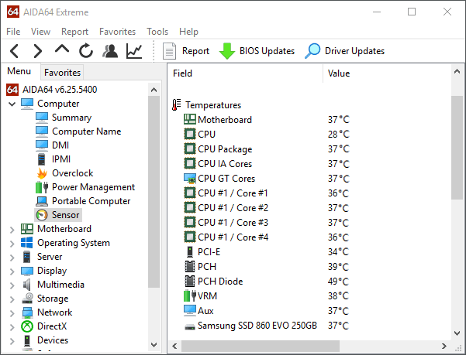Click the PCH Diode chip icon
The image size is (466, 355).
click(190, 282)
